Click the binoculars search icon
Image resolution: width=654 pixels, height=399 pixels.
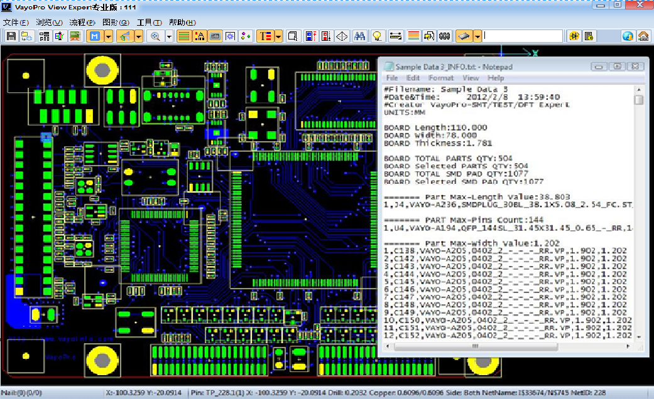[x=359, y=36]
